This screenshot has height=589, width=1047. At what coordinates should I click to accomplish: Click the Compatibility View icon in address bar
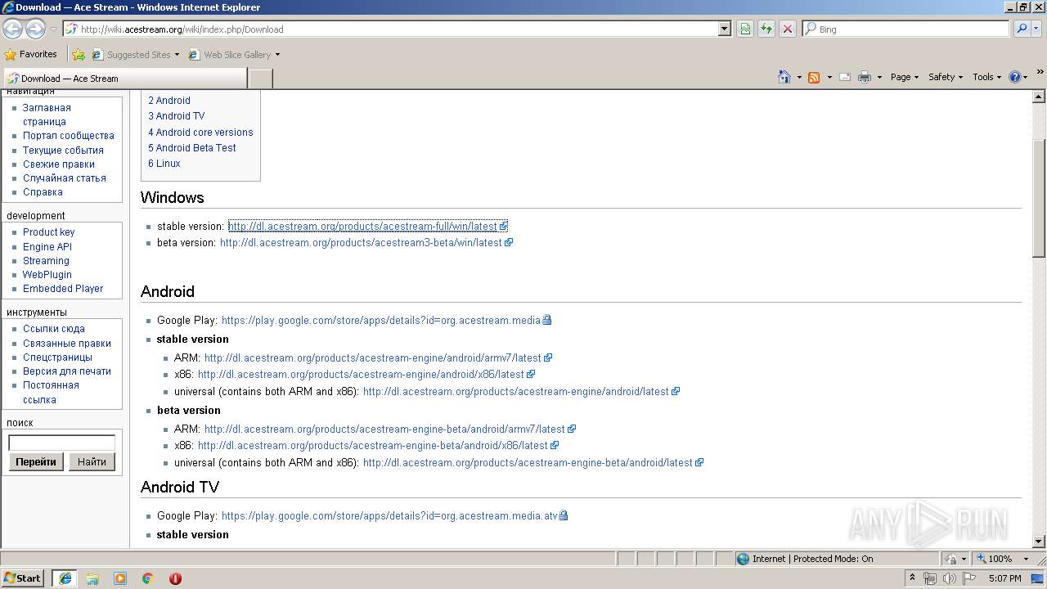pos(745,29)
